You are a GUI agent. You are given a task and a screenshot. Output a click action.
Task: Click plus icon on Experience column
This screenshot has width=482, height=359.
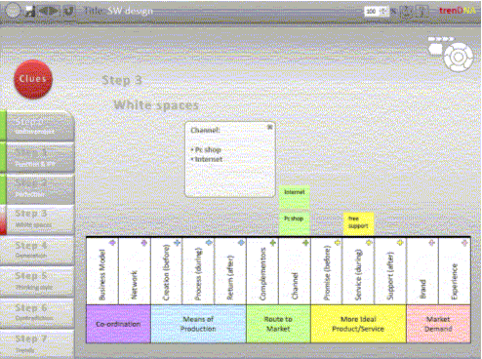click(464, 243)
